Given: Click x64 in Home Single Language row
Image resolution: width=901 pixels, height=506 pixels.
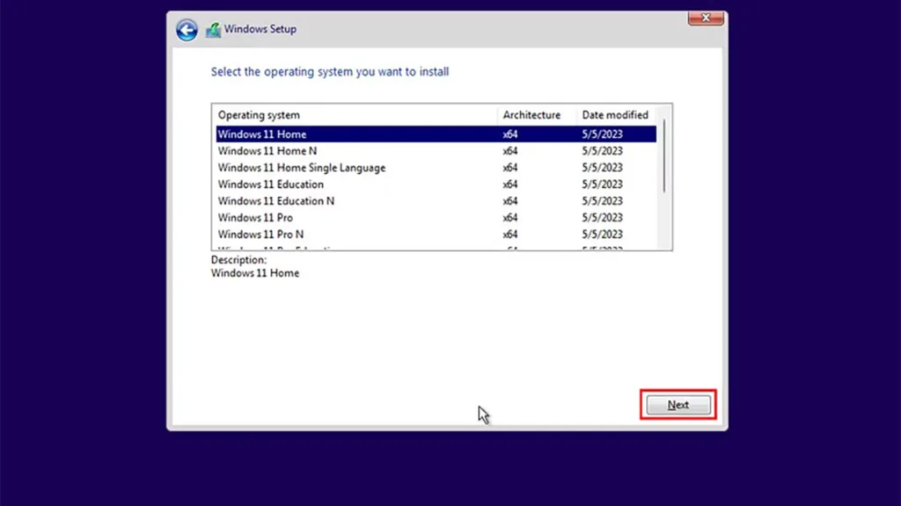Looking at the screenshot, I should click(510, 168).
